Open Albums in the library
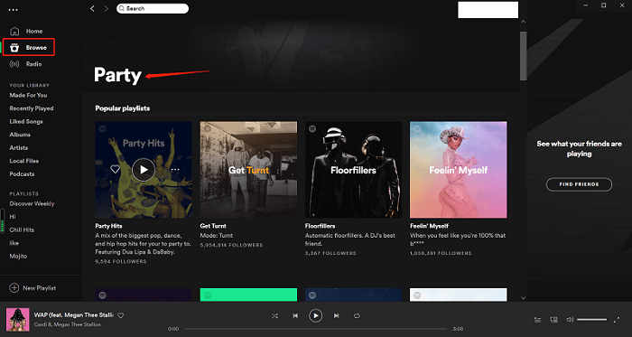The width and height of the screenshot is (632, 337). 20,135
